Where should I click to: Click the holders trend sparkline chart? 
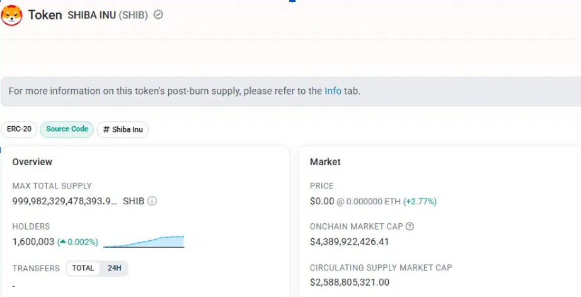coord(144,242)
